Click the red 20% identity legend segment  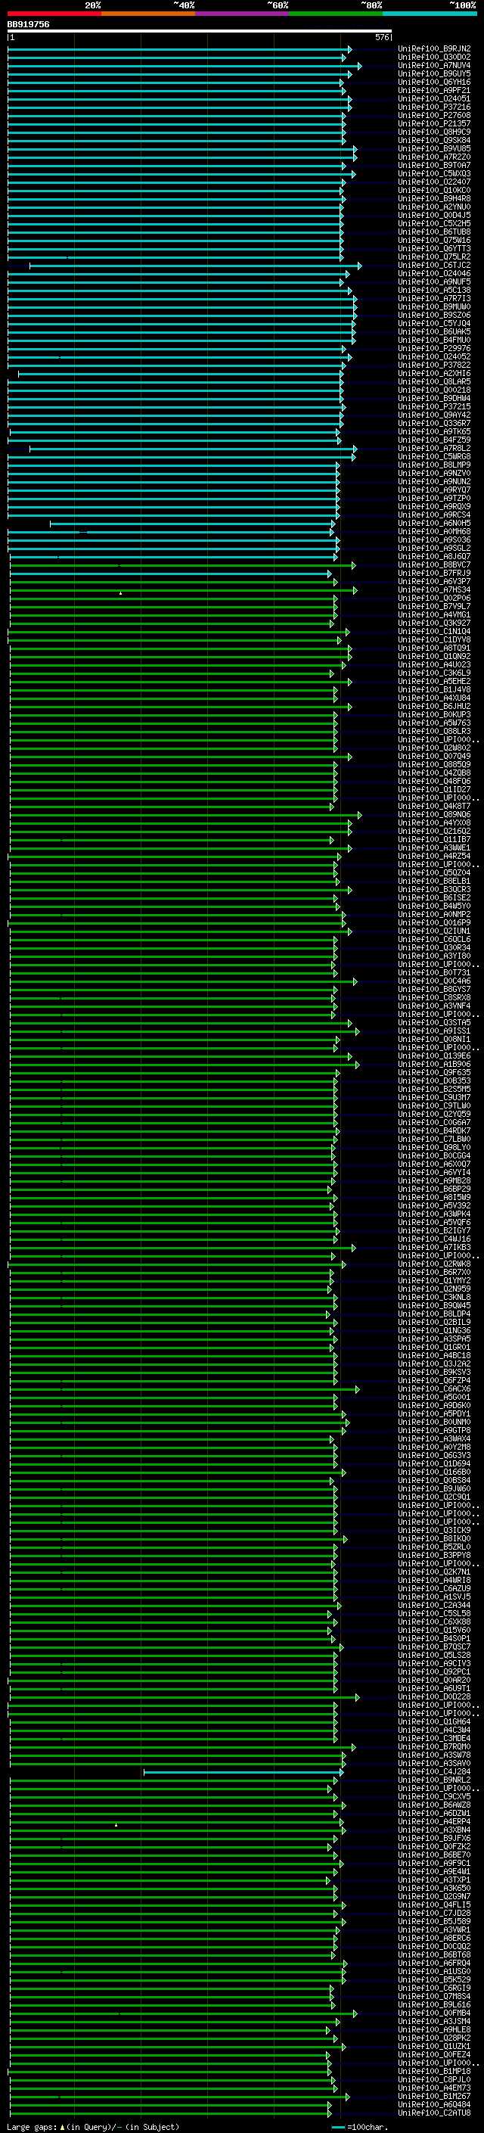pos(54,14)
